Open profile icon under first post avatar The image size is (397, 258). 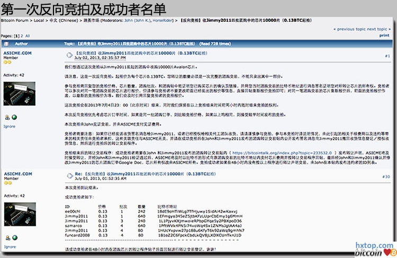[7, 118]
